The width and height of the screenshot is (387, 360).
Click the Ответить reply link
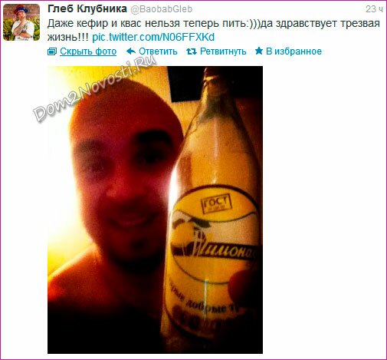pos(158,51)
